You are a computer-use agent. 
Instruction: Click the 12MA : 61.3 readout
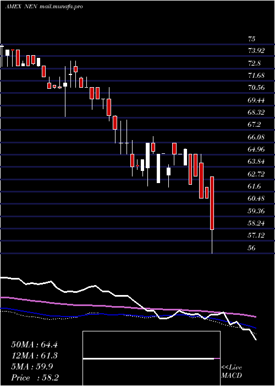[34, 356]
